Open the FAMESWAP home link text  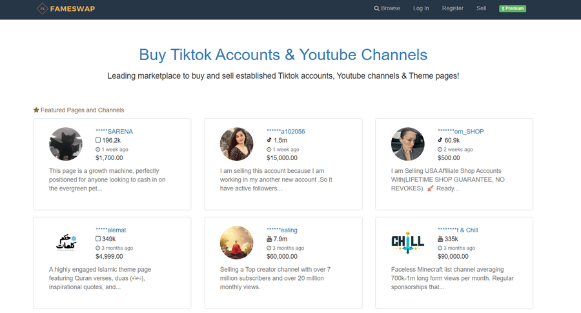click(x=72, y=8)
